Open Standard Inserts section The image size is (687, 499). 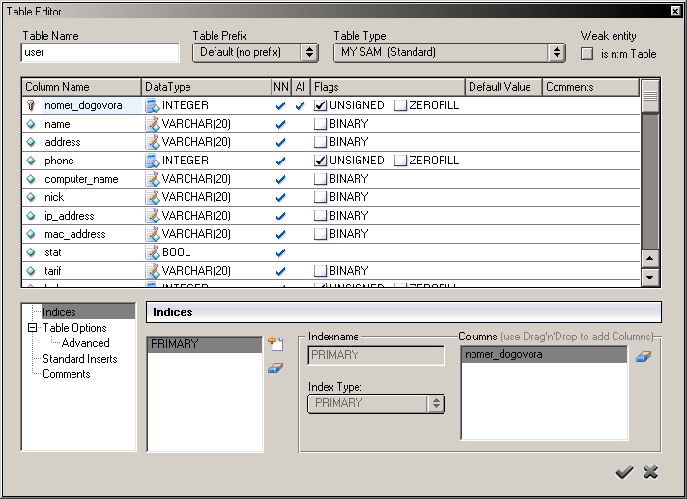click(80, 359)
